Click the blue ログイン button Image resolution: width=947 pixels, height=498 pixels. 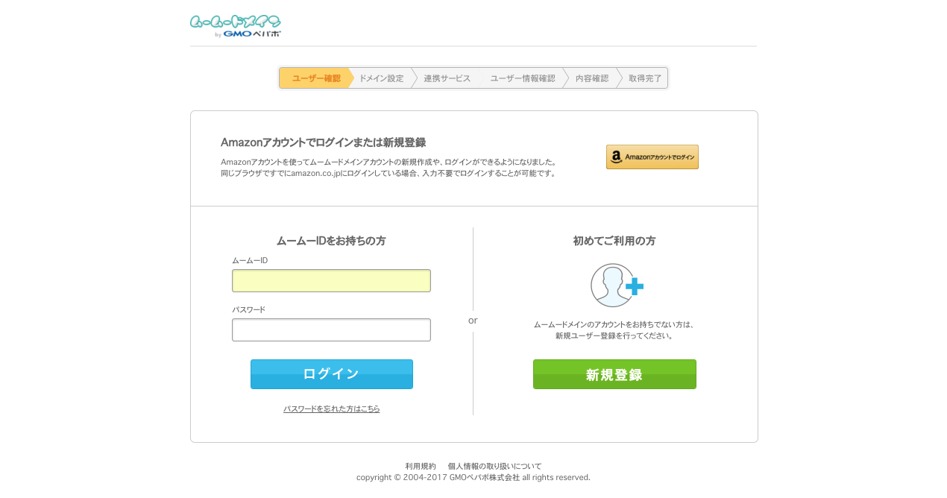pyautogui.click(x=331, y=374)
